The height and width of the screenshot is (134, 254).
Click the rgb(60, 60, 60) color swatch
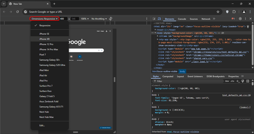(179, 88)
